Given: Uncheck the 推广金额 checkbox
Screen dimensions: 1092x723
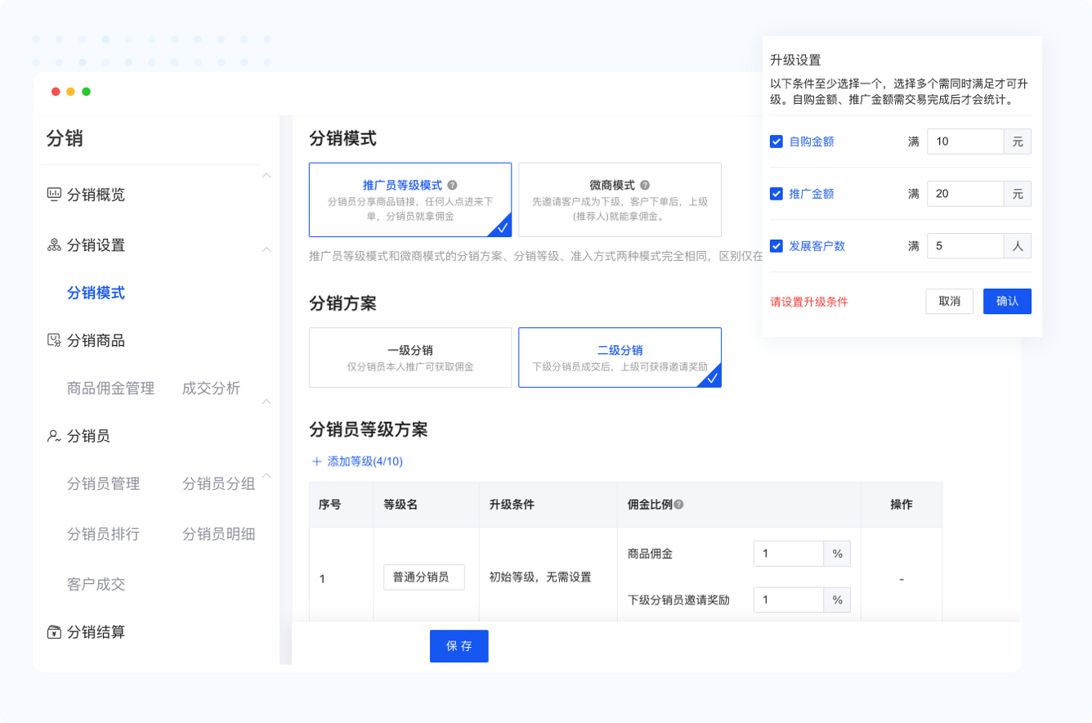Looking at the screenshot, I should coord(776,194).
